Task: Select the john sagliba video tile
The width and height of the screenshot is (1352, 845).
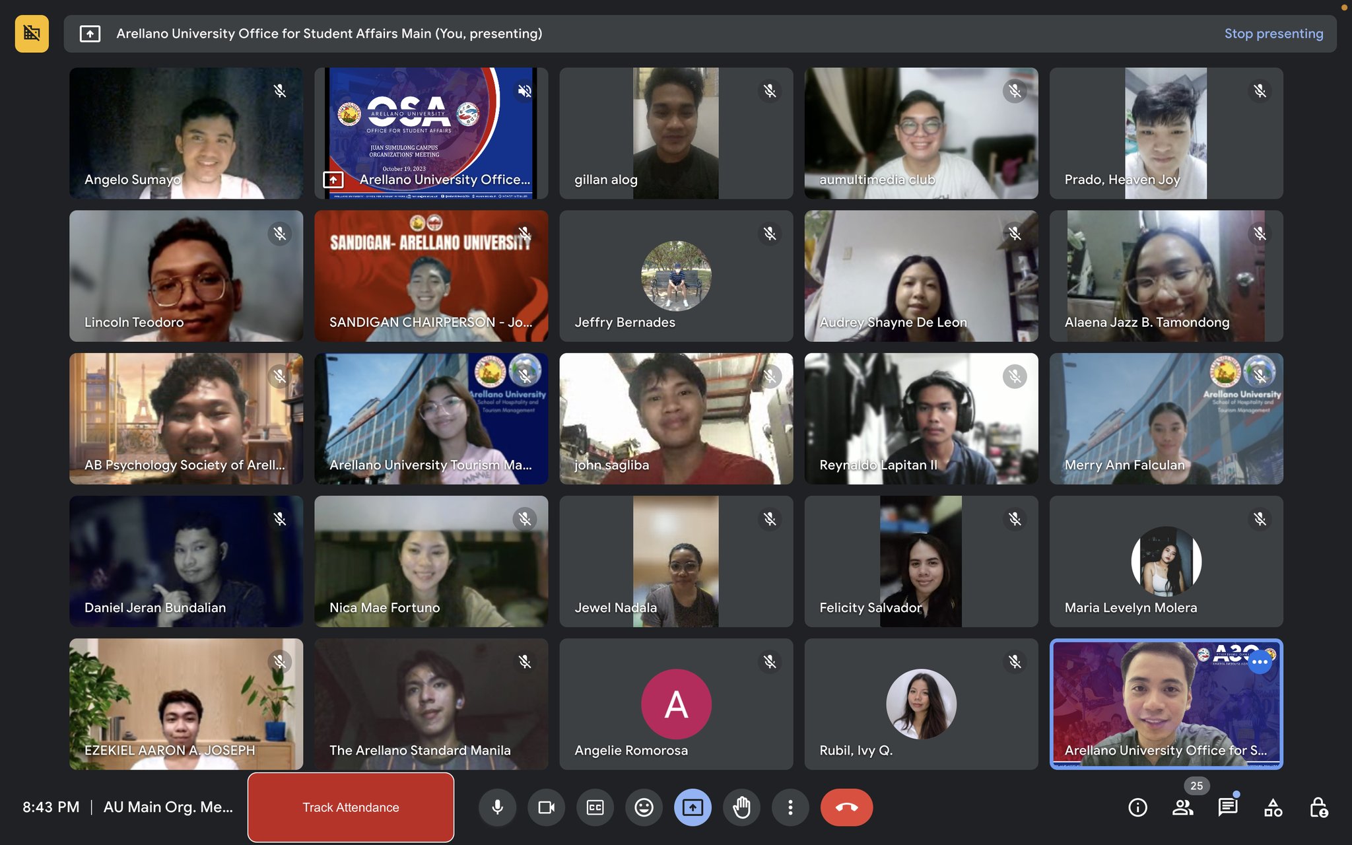Action: [x=676, y=419]
